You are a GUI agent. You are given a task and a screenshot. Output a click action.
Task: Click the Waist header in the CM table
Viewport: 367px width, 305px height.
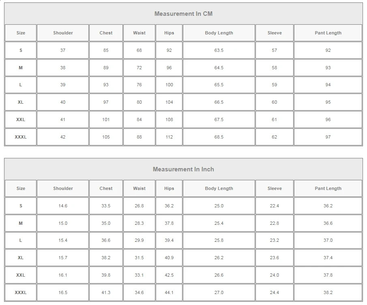pos(139,33)
